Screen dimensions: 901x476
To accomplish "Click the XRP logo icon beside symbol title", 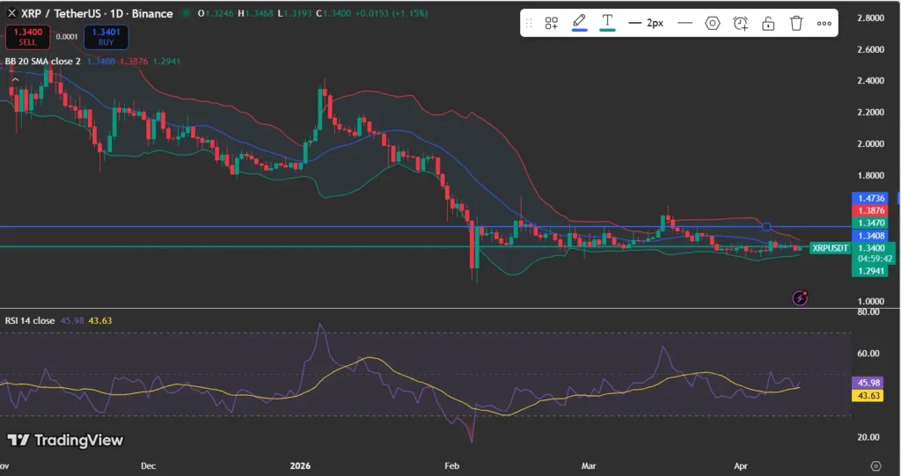I will click(x=11, y=13).
